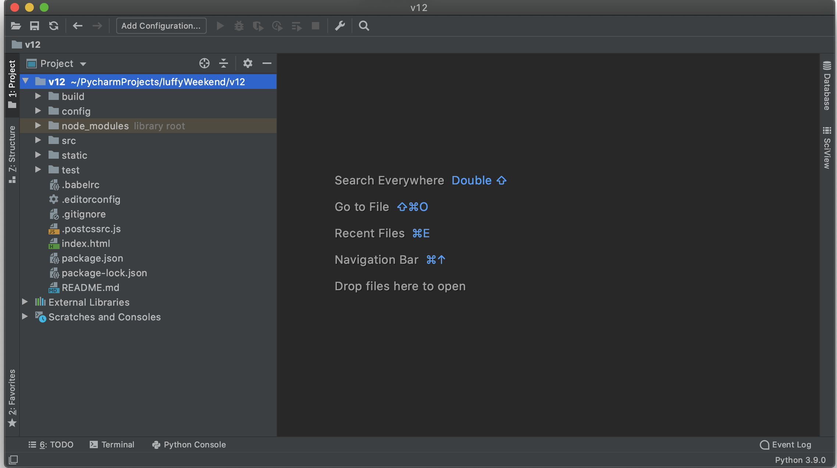Screen dimensions: 837x468
Task: Open the 7: Structure side tab
Action: point(12,154)
